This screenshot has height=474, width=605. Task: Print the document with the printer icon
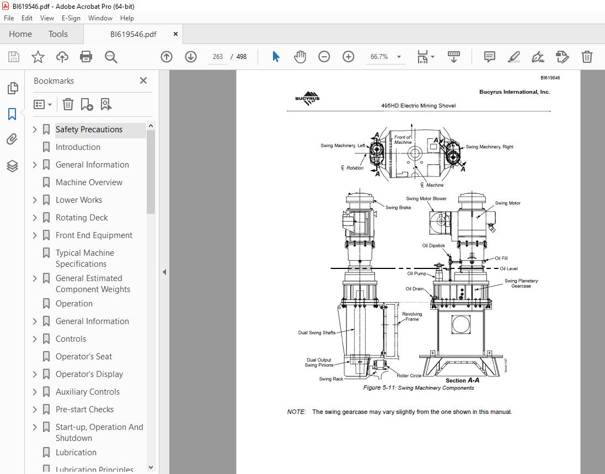pyautogui.click(x=85, y=57)
